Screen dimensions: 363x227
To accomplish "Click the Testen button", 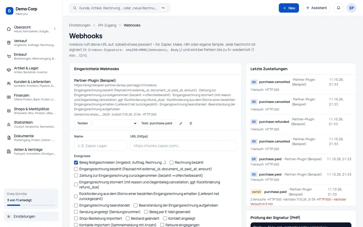I will [x=82, y=123].
